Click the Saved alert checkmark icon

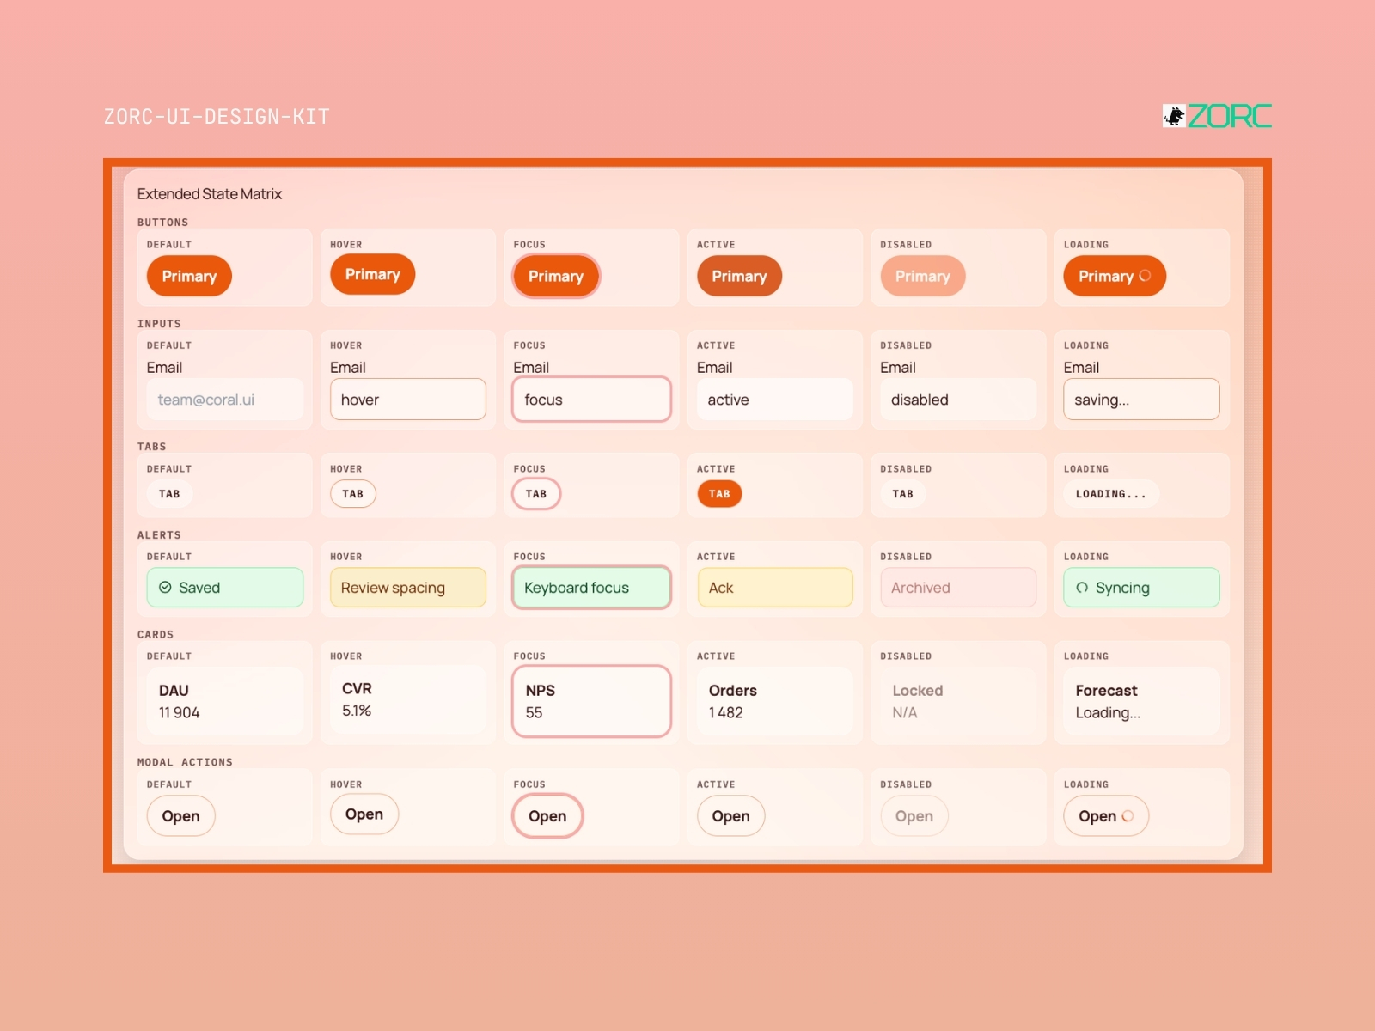(x=165, y=588)
